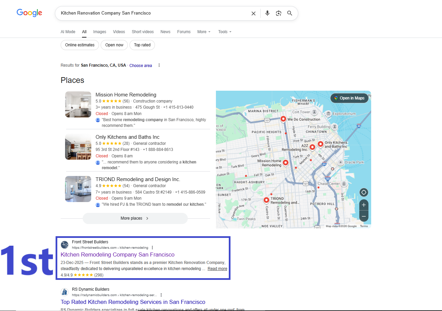Click Ferry Building landmark icon on map
The image size is (442, 311).
(335, 127)
